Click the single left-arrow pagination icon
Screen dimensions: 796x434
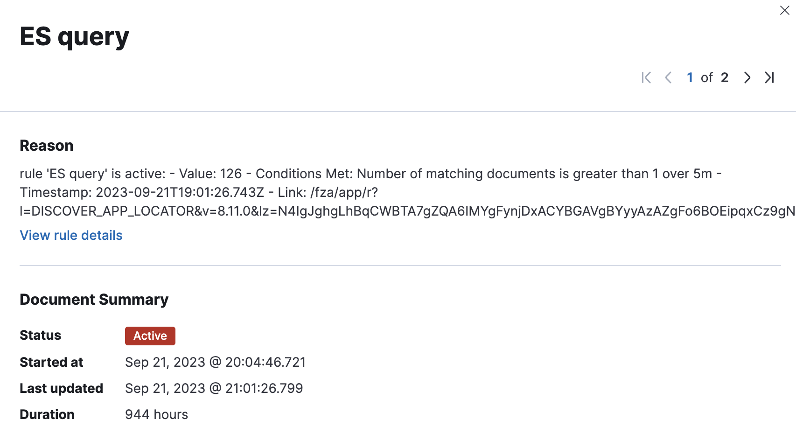tap(669, 77)
